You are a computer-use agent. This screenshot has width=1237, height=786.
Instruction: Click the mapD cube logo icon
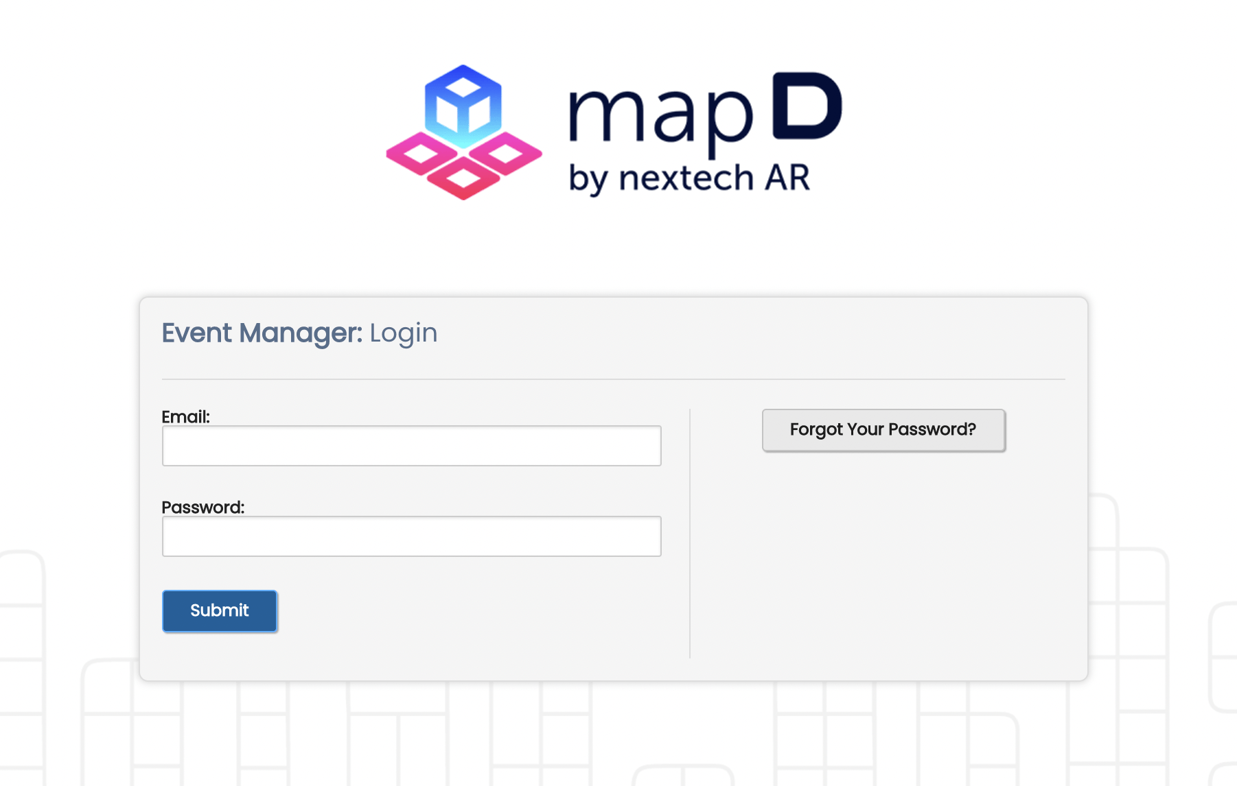pyautogui.click(x=464, y=132)
